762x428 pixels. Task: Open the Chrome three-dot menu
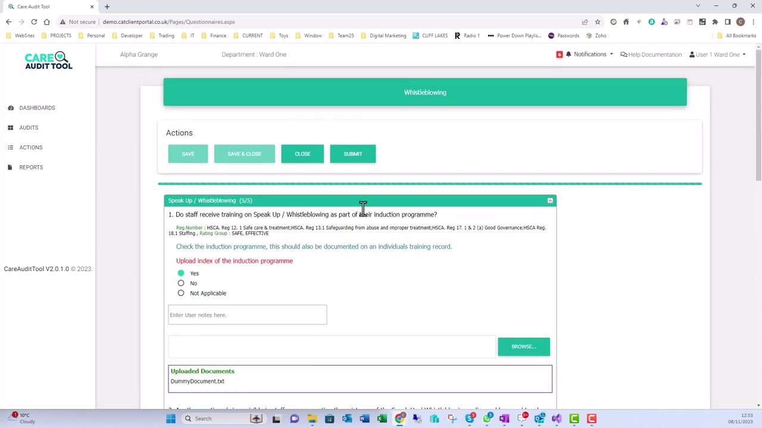coord(753,22)
